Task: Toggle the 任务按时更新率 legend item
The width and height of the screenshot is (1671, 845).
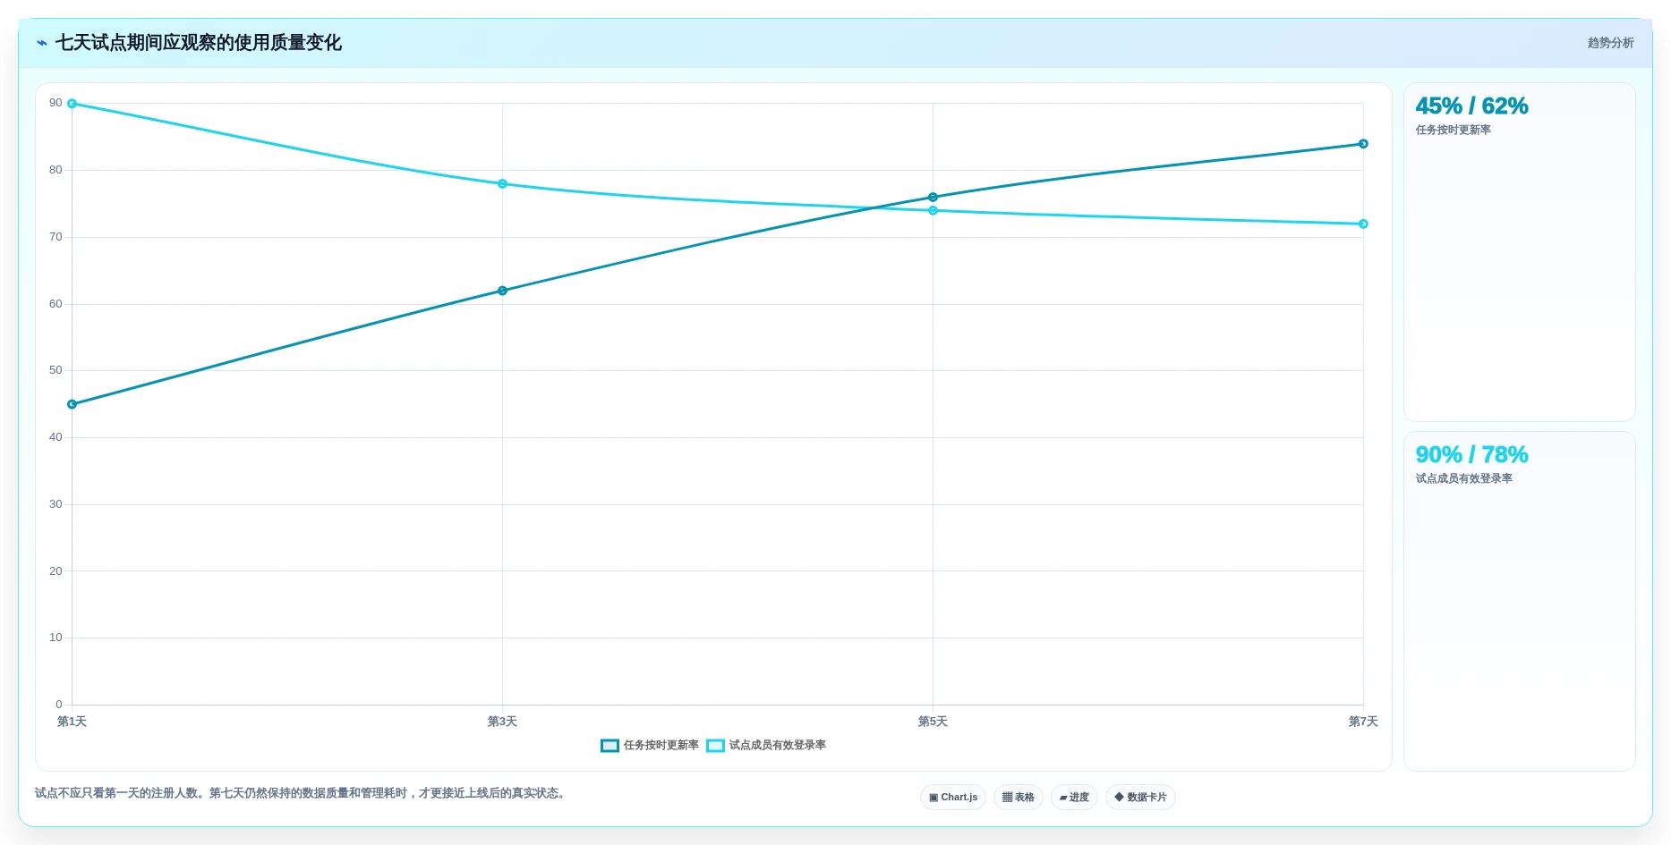Action: click(651, 746)
